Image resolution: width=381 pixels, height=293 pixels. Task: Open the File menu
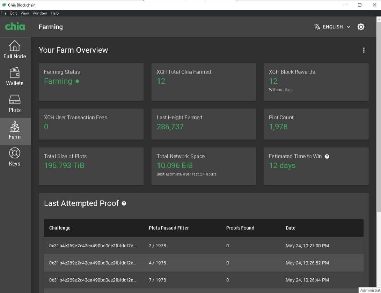tap(3, 13)
